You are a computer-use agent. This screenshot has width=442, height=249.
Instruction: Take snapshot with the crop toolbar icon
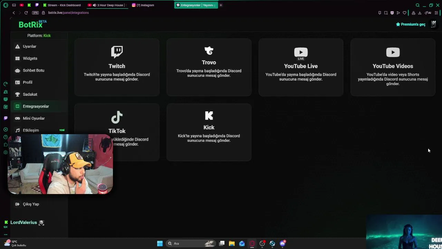point(386,13)
